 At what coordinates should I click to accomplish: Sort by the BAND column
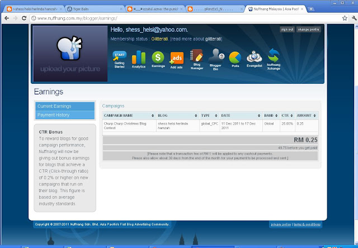(x=271, y=116)
